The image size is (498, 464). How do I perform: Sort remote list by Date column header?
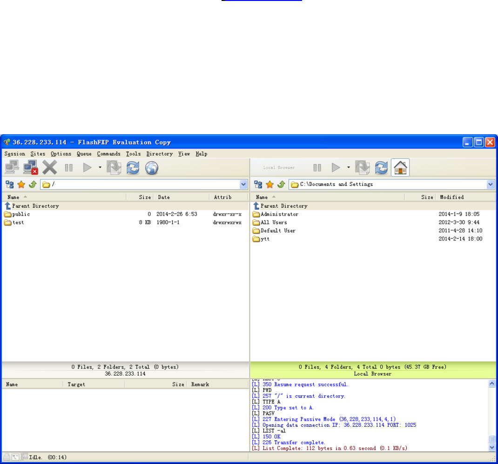coord(182,197)
